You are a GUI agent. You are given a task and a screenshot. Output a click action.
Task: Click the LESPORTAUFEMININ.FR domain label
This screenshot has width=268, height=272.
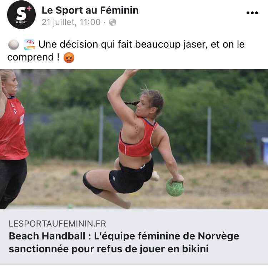coord(57,224)
